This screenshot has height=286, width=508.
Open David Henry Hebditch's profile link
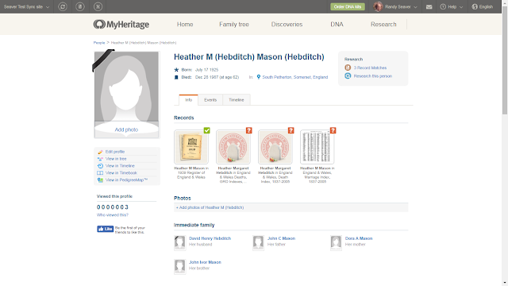coord(210,238)
